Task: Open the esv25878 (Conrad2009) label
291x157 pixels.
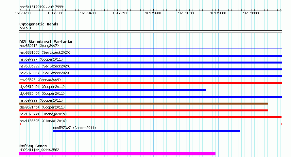Action: tap(40, 80)
